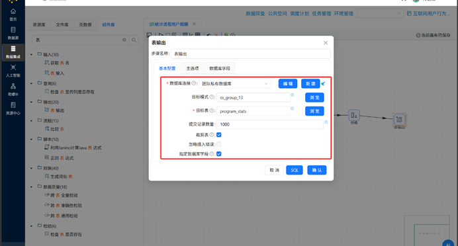The height and width of the screenshot is (246, 458).
Task: Collapse the 输出(20) folder
Action: [x=32, y=102]
